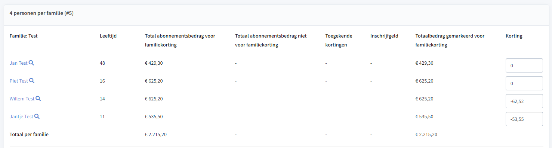Click the magnifier icon next to Jan Test
The height and width of the screenshot is (148, 552).
point(31,63)
